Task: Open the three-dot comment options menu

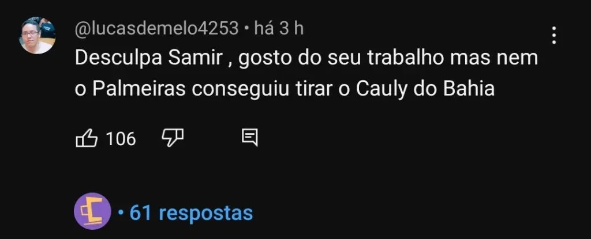Action: tap(553, 35)
